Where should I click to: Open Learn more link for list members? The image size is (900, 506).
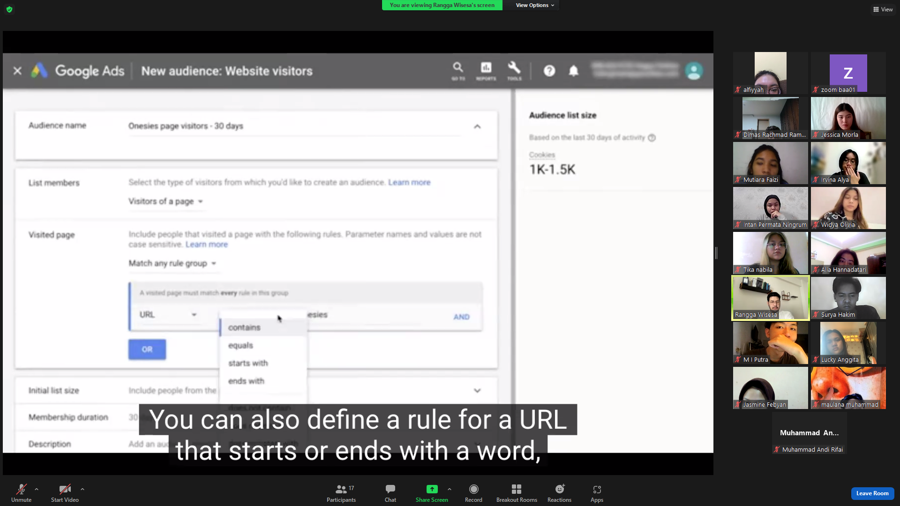[409, 182]
